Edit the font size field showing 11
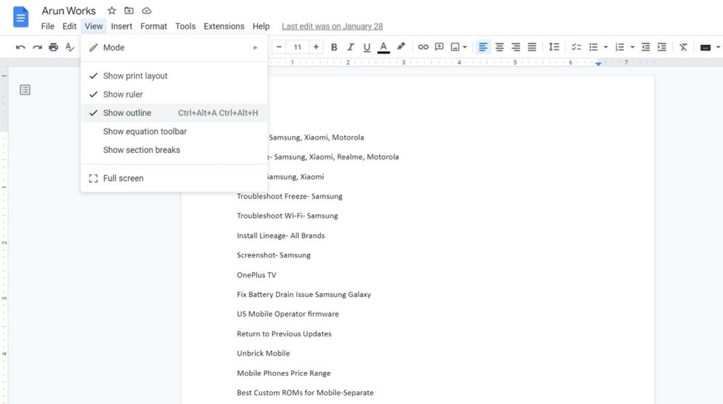This screenshot has height=404, width=723. (297, 47)
